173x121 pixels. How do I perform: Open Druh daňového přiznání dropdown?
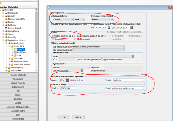coord(112,19)
